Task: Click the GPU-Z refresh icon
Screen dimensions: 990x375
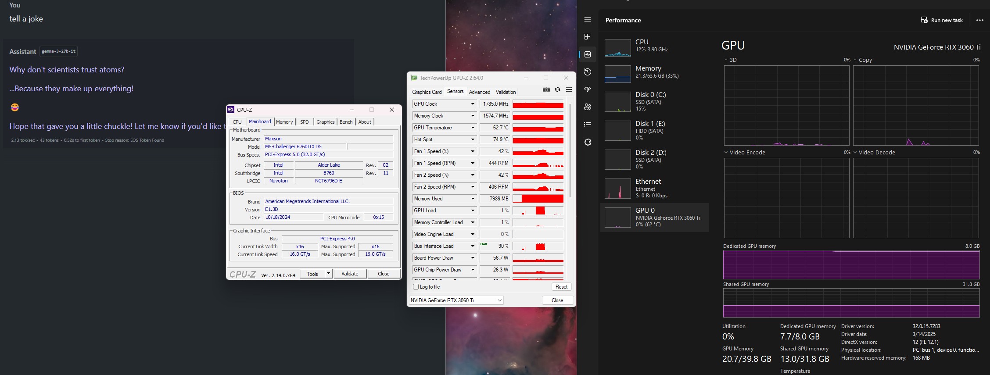Action: 557,89
